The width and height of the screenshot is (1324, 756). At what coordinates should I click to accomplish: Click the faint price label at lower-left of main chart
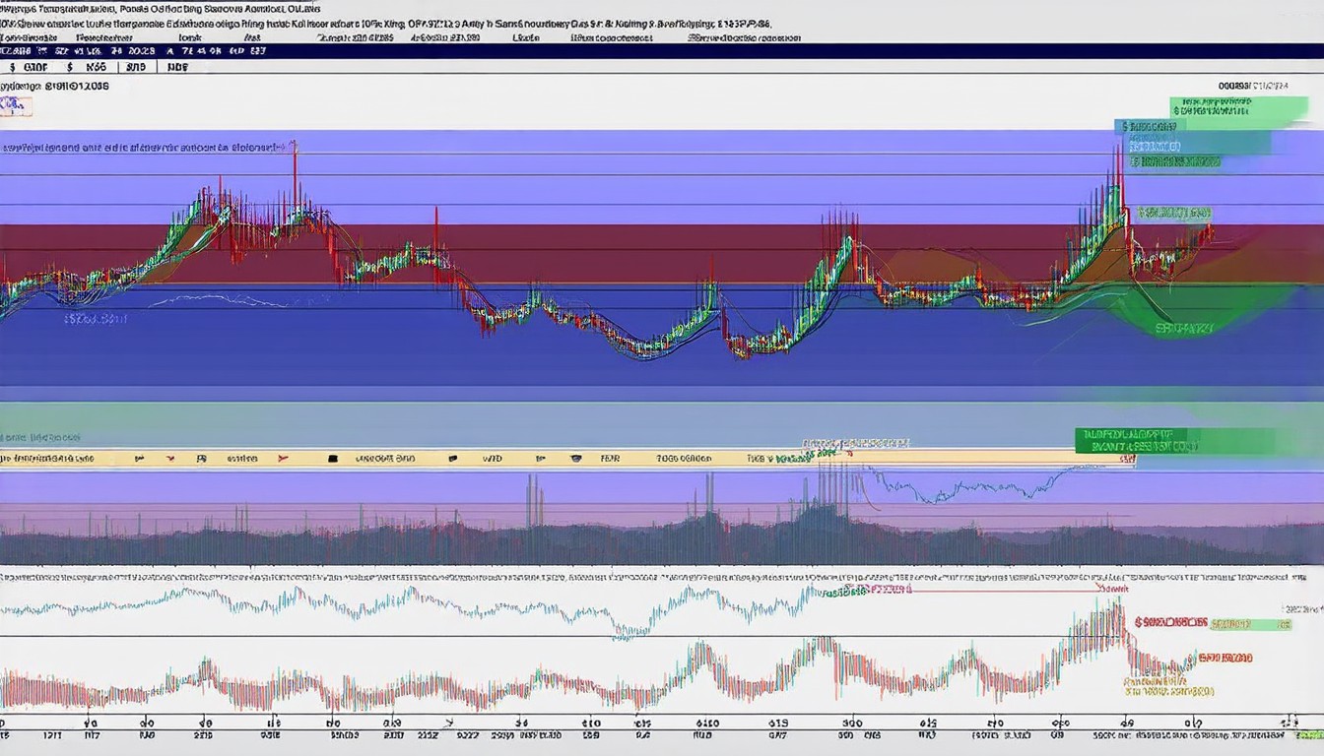click(x=95, y=318)
